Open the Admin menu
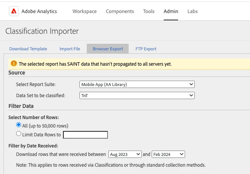The height and width of the screenshot is (174, 250). coord(171,11)
